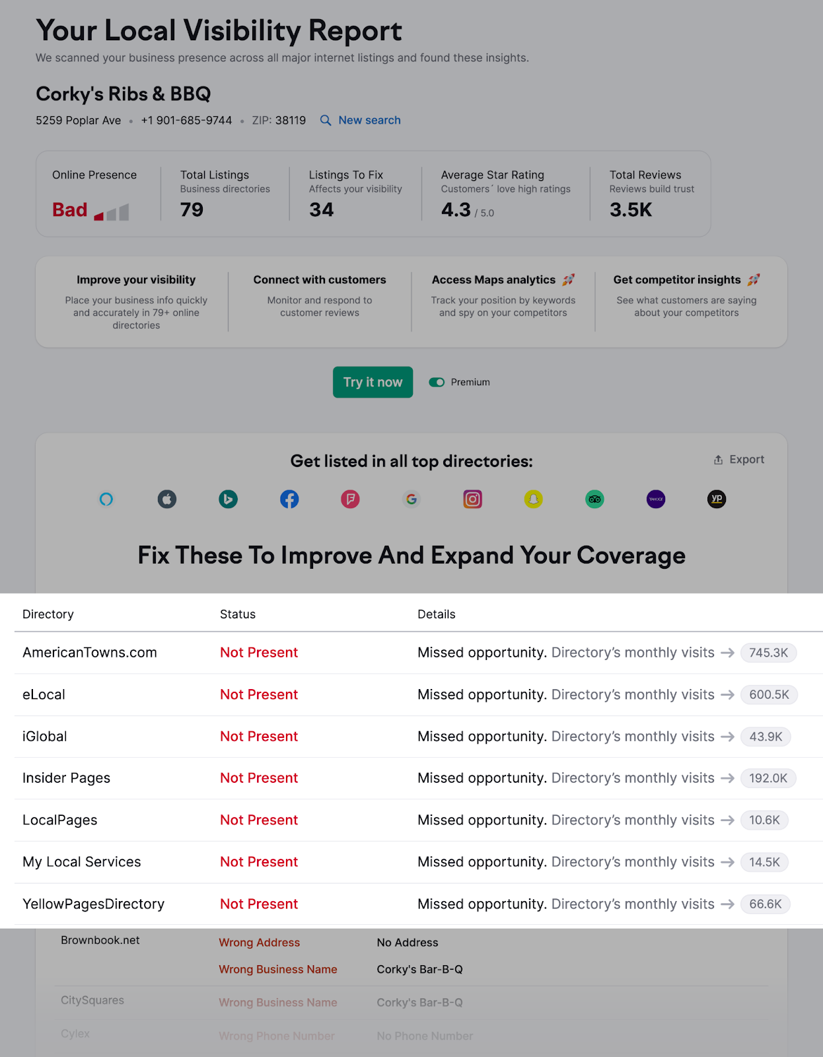Click the eLocal 600.5K monthly visits badge
823x1057 pixels.
pyautogui.click(x=769, y=695)
